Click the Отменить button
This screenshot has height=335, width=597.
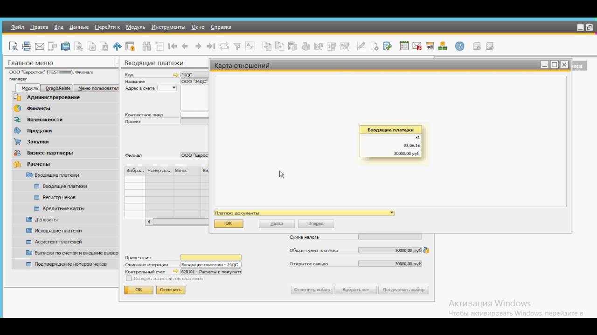pos(170,289)
